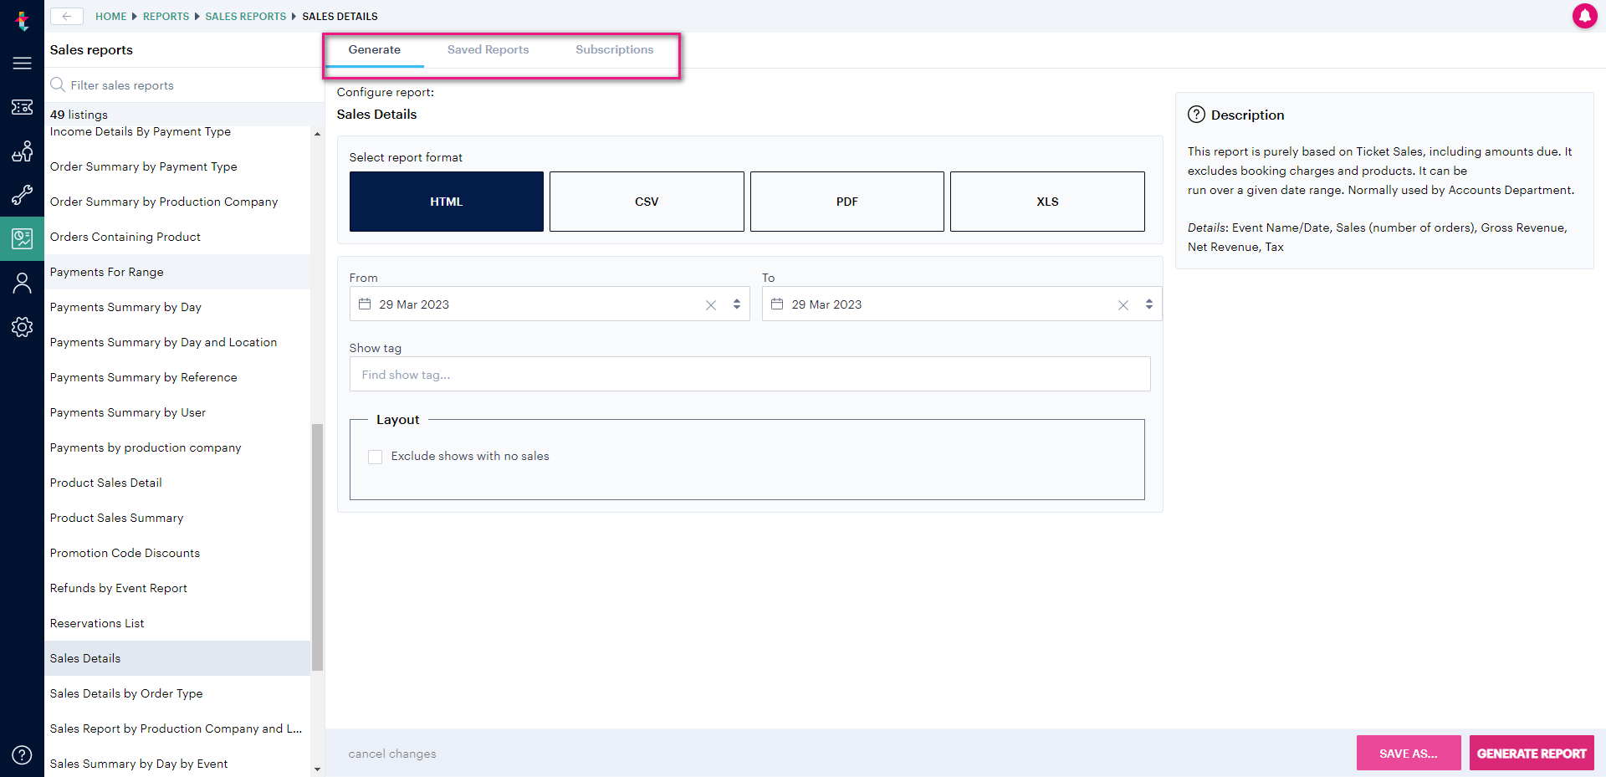This screenshot has height=777, width=1606.
Task: Open the From date calendar picker
Action: click(x=366, y=304)
